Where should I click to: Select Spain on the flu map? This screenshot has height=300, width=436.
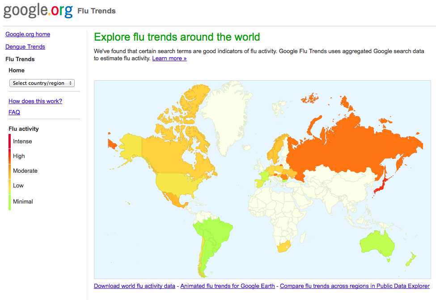(260, 183)
